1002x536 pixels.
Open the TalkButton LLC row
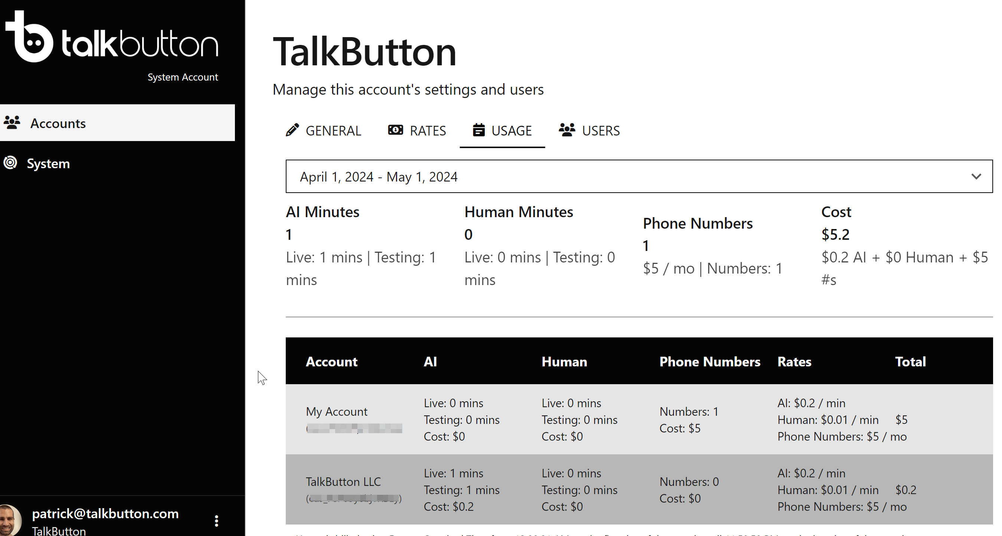(343, 481)
